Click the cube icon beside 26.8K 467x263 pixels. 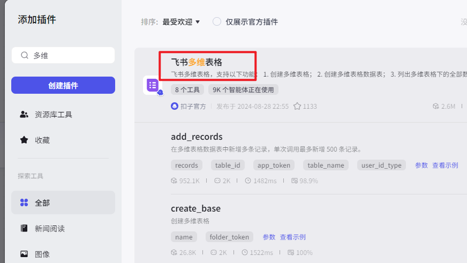[x=174, y=252]
